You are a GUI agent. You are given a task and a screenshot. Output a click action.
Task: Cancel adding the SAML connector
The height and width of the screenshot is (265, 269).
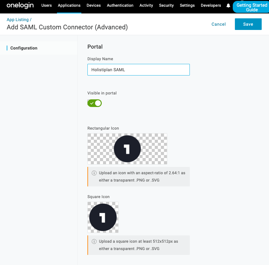point(219,24)
